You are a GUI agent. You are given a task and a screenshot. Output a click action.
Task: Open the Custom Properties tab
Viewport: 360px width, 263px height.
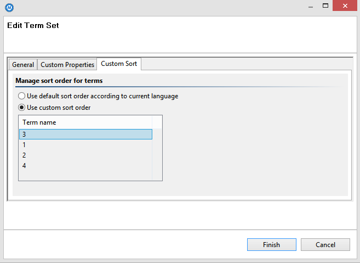pos(67,65)
